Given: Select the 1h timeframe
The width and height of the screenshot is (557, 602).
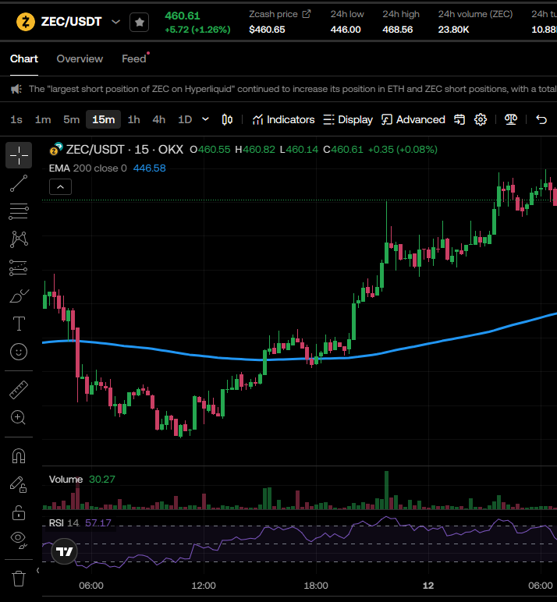Looking at the screenshot, I should [133, 119].
